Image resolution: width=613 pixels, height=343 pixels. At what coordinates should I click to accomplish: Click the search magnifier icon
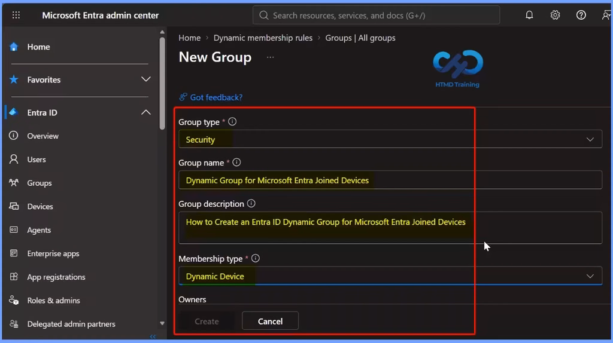264,15
